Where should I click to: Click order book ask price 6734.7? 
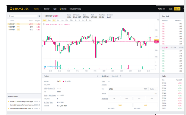[164, 24]
